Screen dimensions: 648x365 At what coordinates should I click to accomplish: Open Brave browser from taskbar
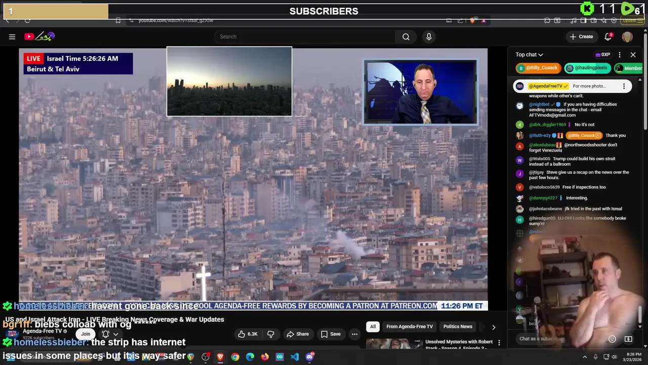point(220,357)
